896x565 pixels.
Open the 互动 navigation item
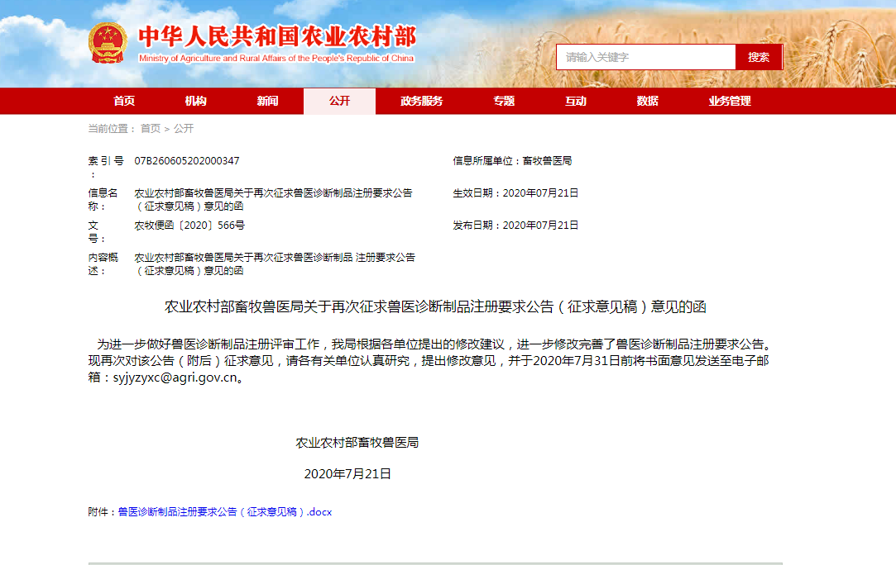point(576,101)
